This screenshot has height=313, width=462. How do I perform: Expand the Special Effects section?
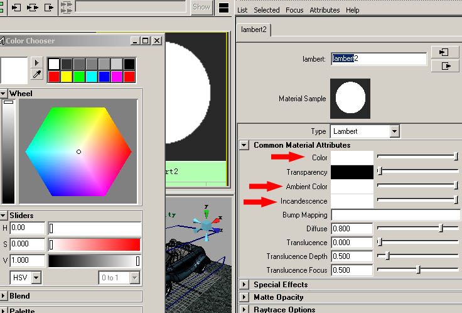[244, 285]
